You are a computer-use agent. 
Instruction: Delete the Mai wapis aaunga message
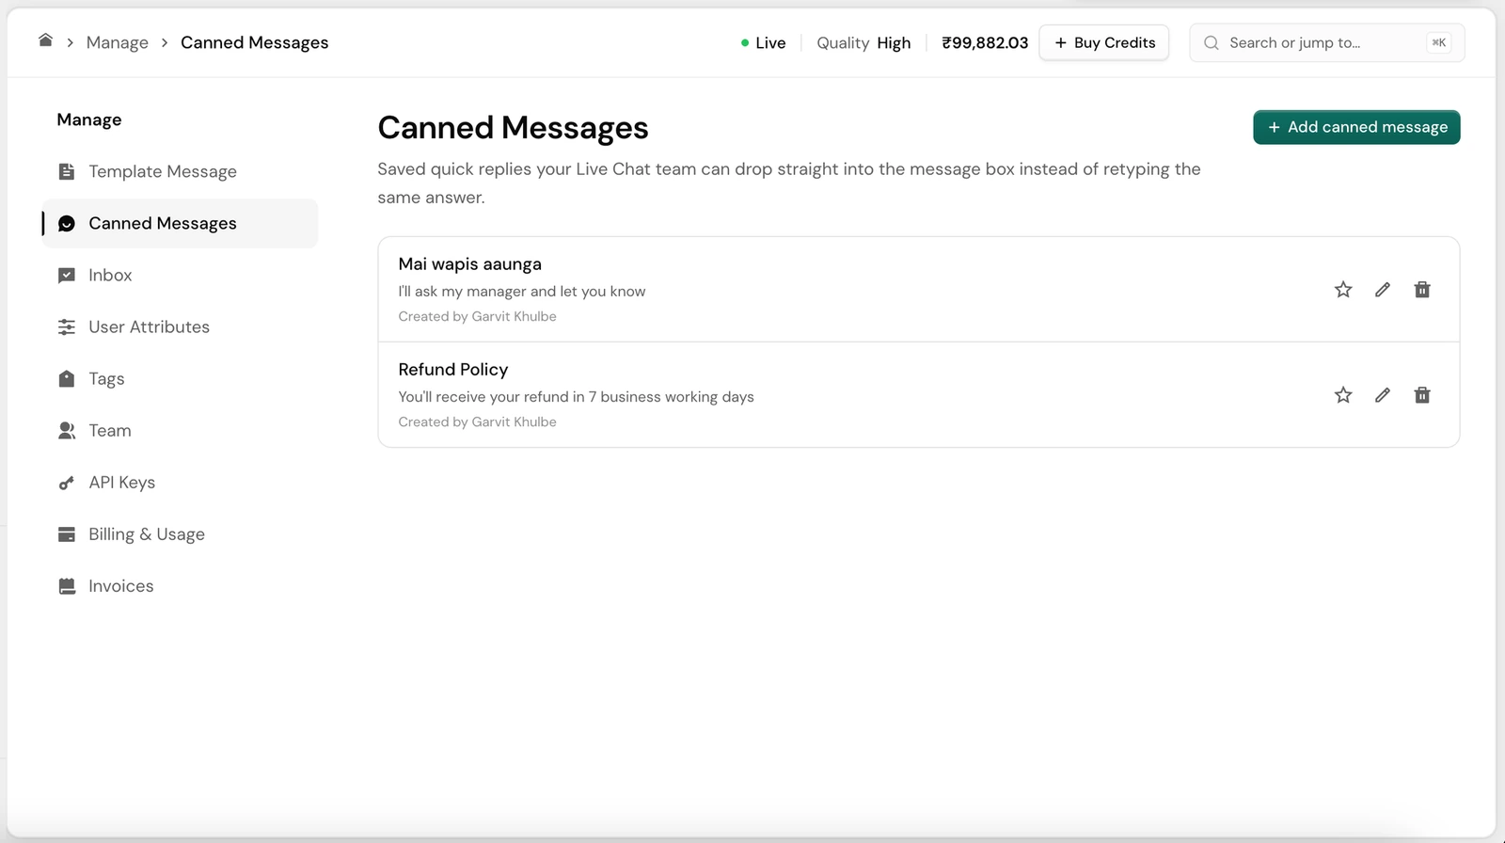point(1422,290)
